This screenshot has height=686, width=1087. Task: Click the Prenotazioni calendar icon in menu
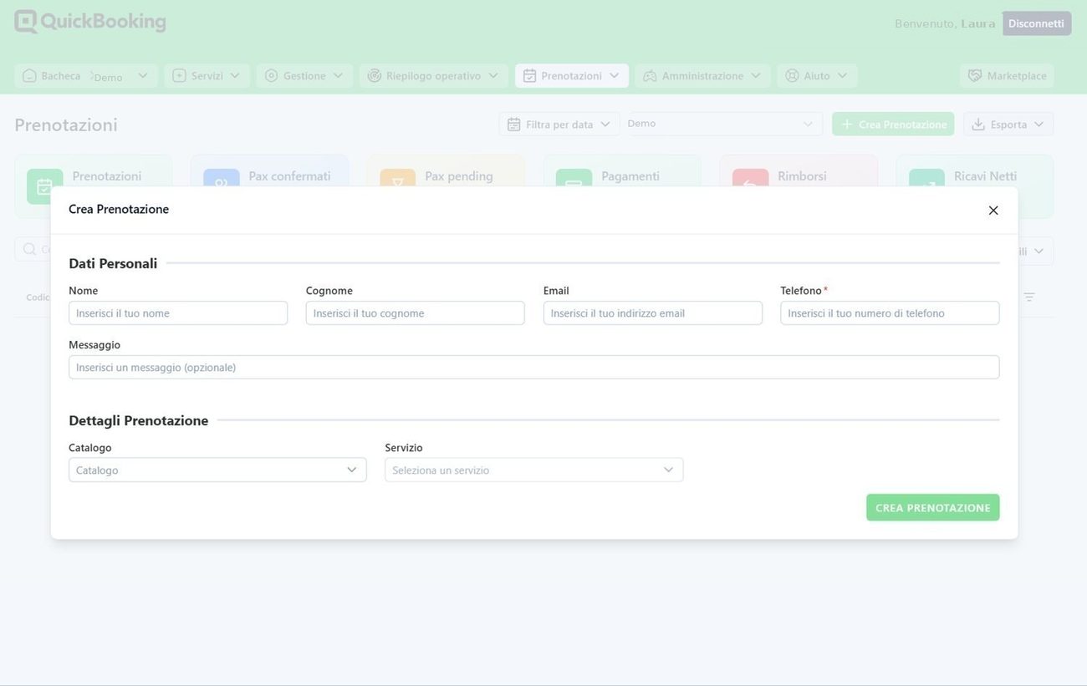click(529, 76)
